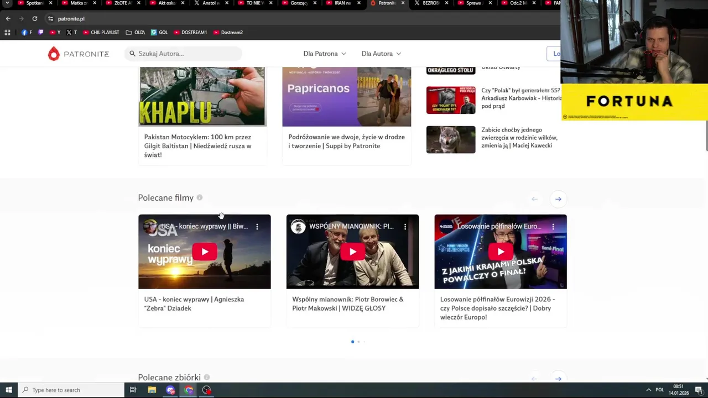This screenshot has height=398, width=708.
Task: Open the GOL bookmark
Action: click(x=159, y=32)
